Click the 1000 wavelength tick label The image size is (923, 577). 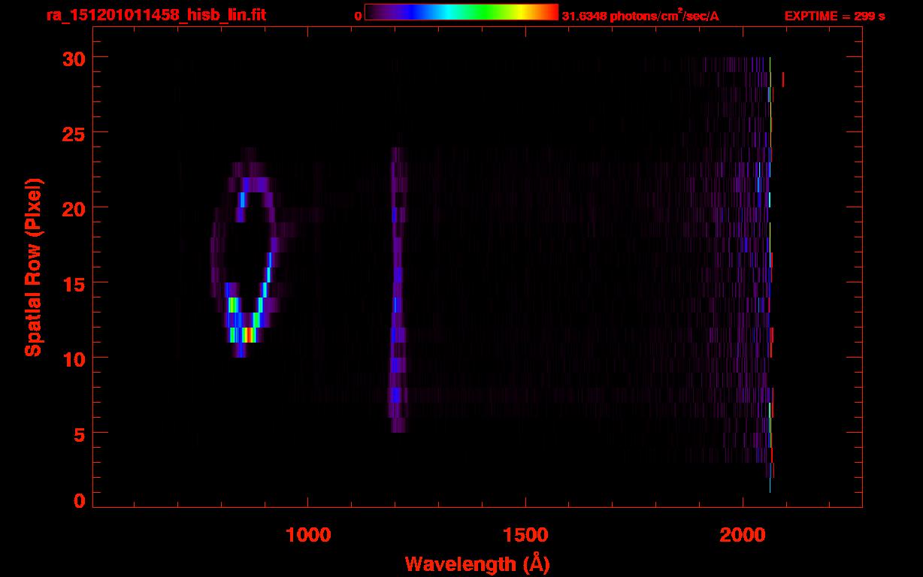point(308,534)
